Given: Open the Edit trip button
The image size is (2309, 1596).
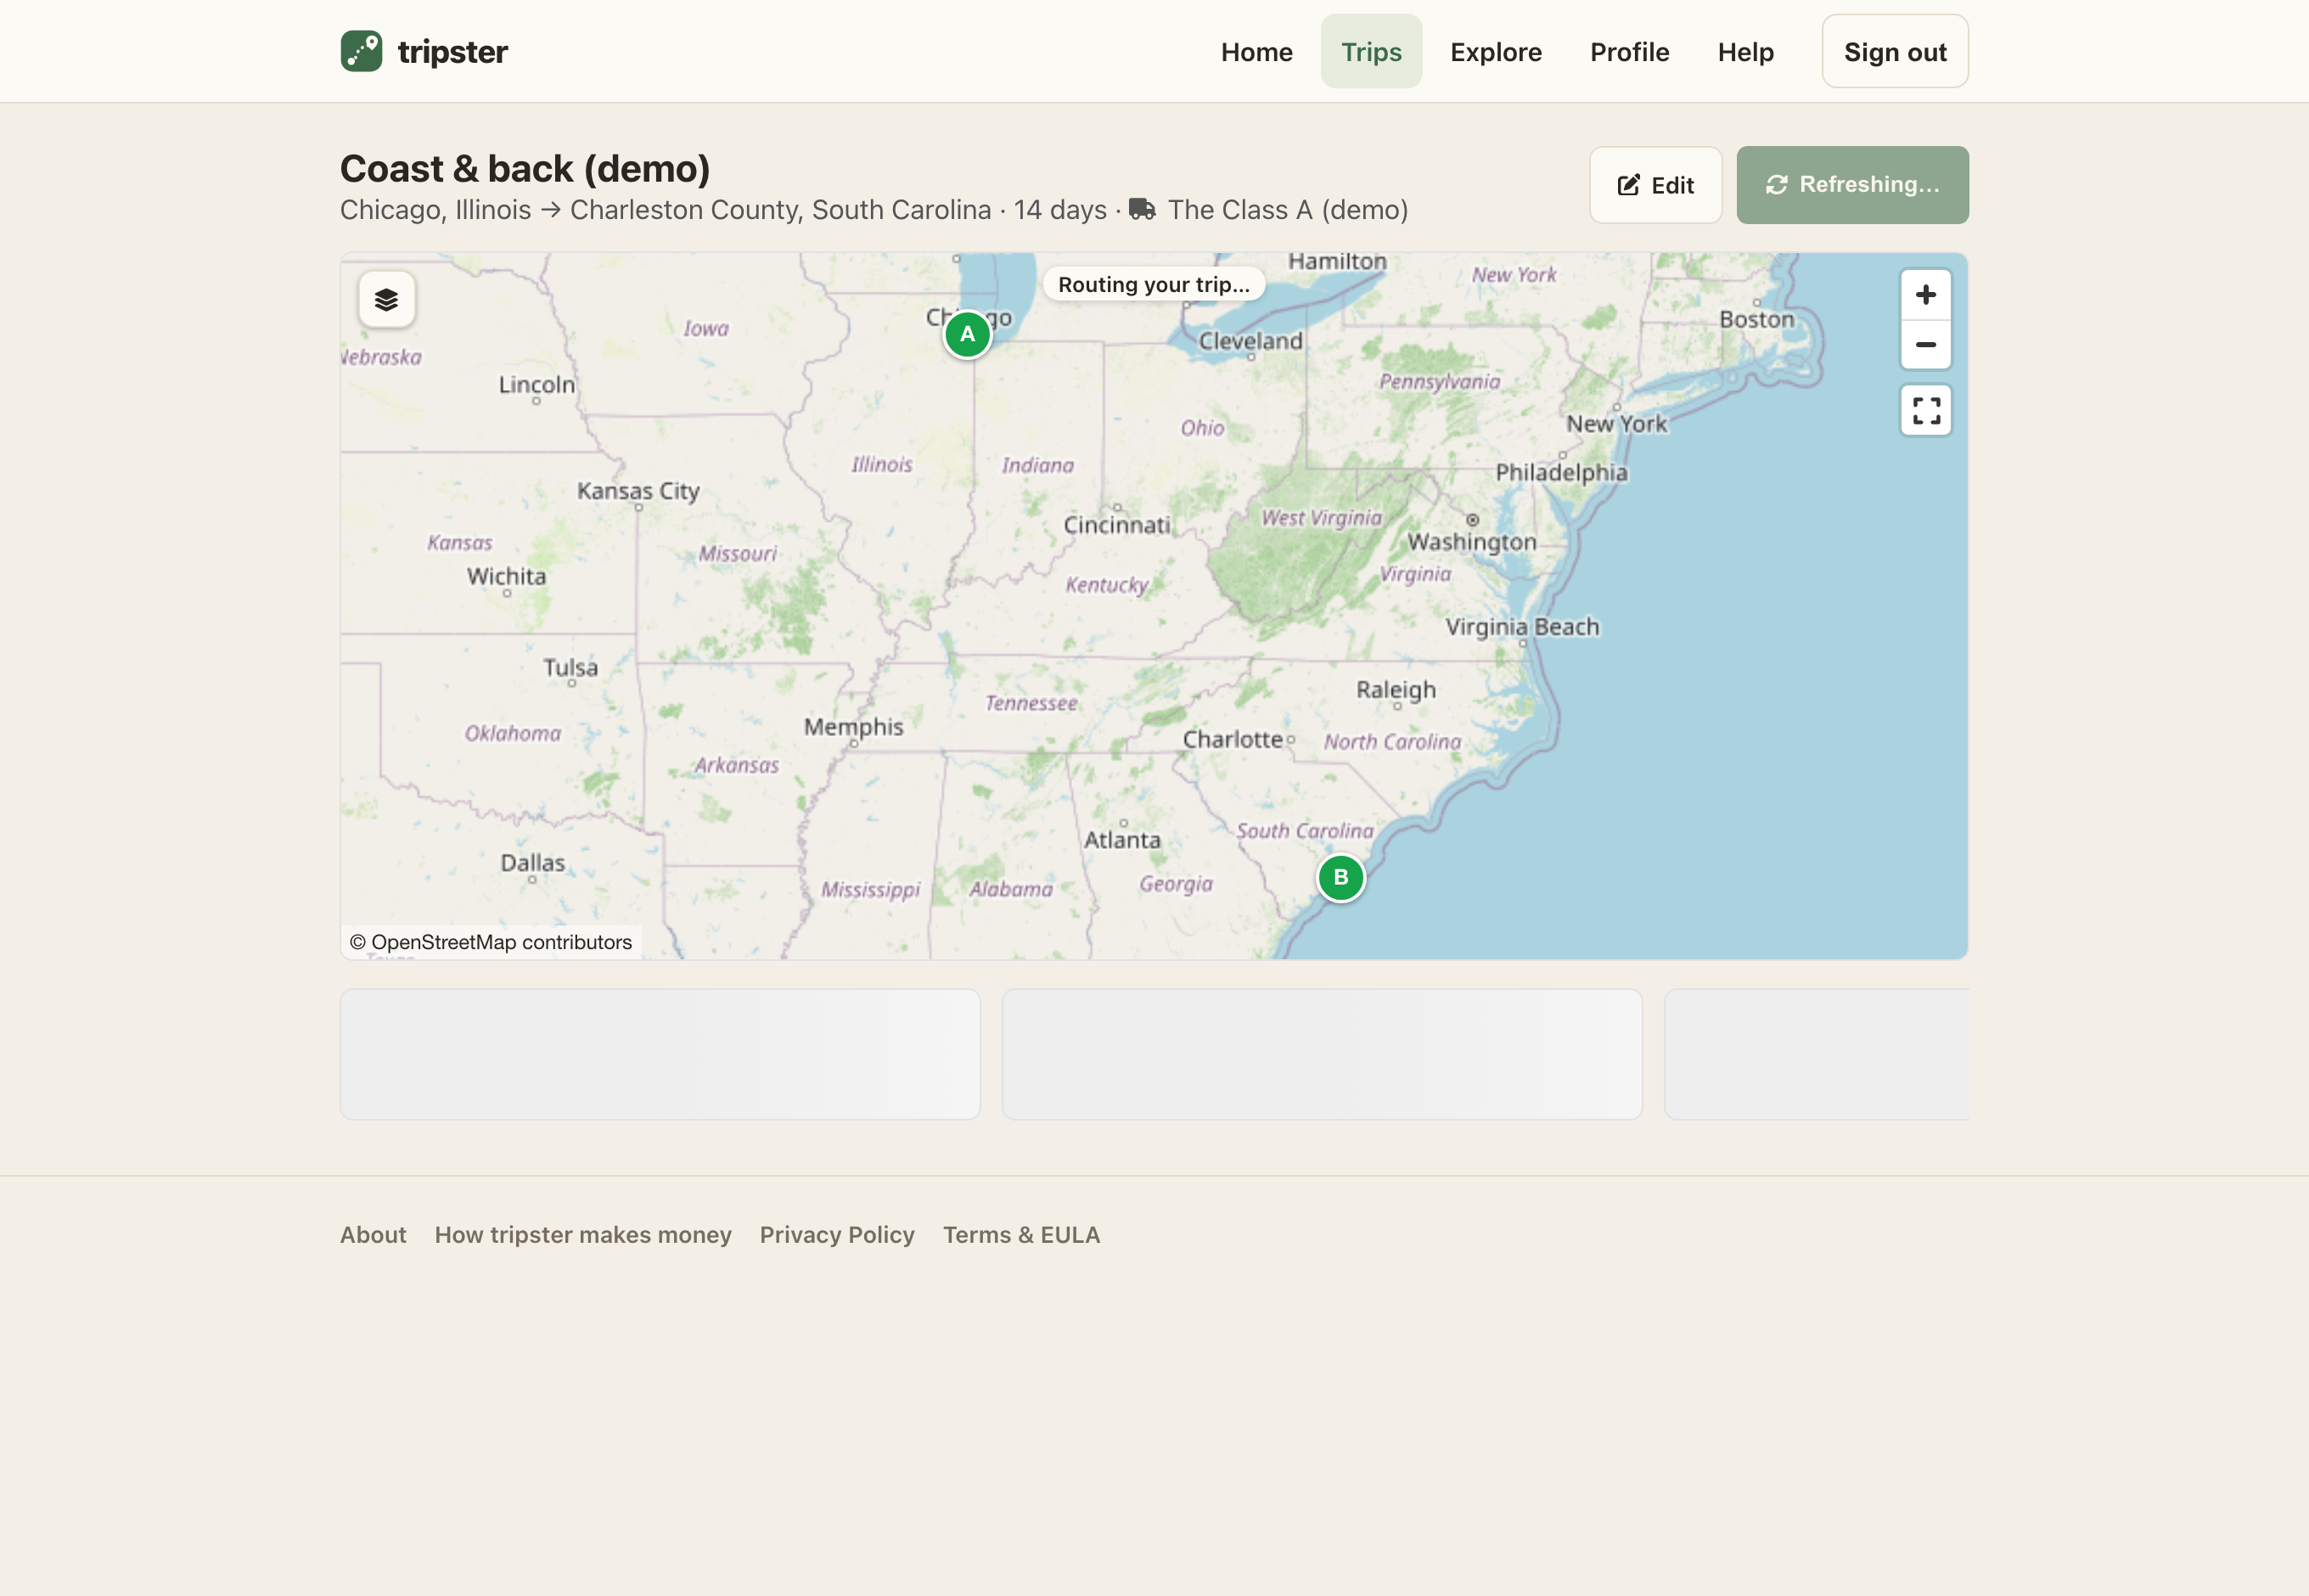Looking at the screenshot, I should coord(1655,185).
